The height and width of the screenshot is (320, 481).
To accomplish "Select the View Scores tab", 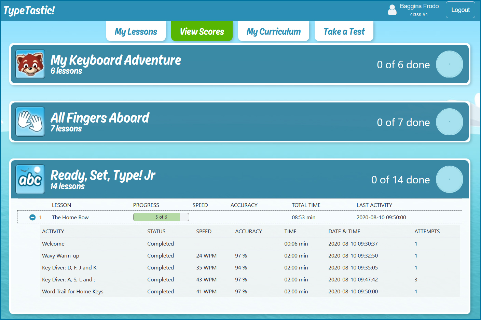I will tap(202, 31).
